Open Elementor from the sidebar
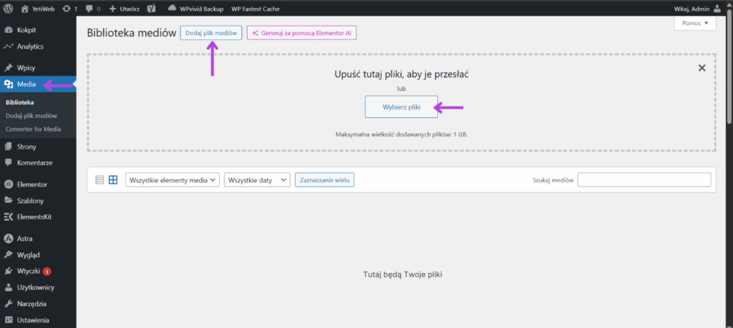 click(31, 184)
